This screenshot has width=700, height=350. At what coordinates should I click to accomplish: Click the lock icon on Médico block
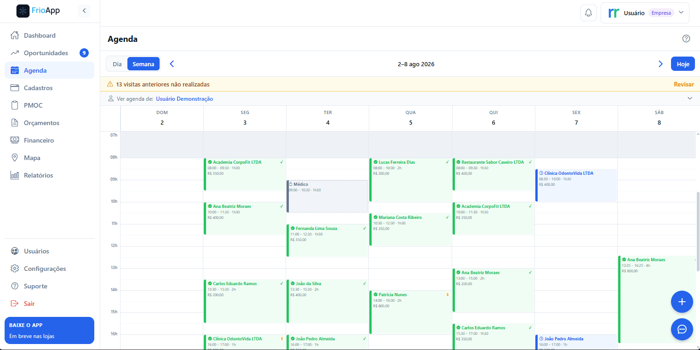(291, 184)
